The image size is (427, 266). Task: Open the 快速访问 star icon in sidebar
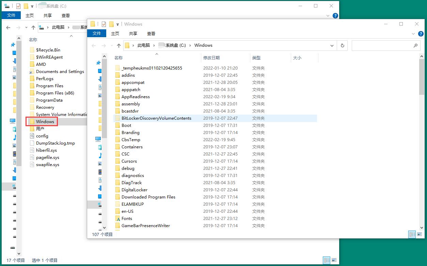(98, 63)
